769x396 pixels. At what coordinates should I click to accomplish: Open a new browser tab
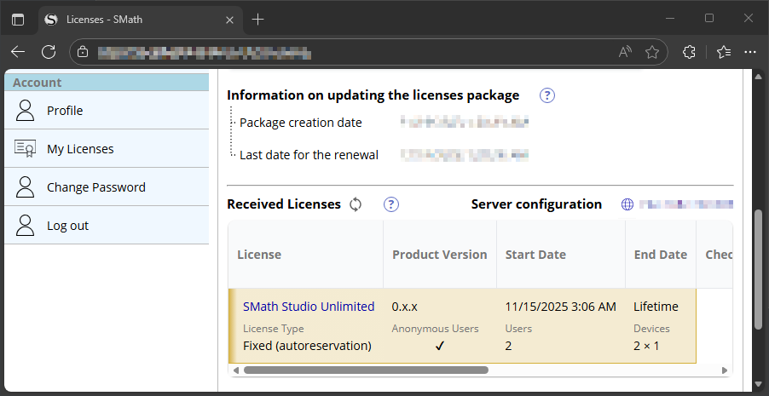pyautogui.click(x=257, y=19)
